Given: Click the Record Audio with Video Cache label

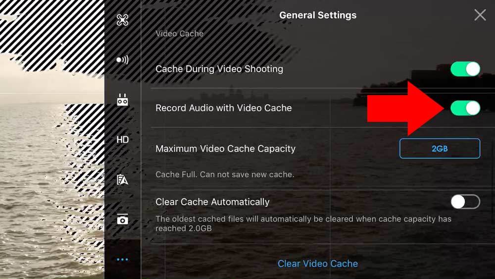Looking at the screenshot, I should pyautogui.click(x=224, y=108).
